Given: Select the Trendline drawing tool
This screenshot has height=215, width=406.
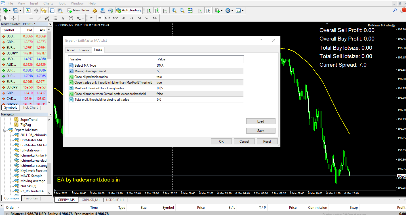Looking at the screenshot, I should point(39,18).
